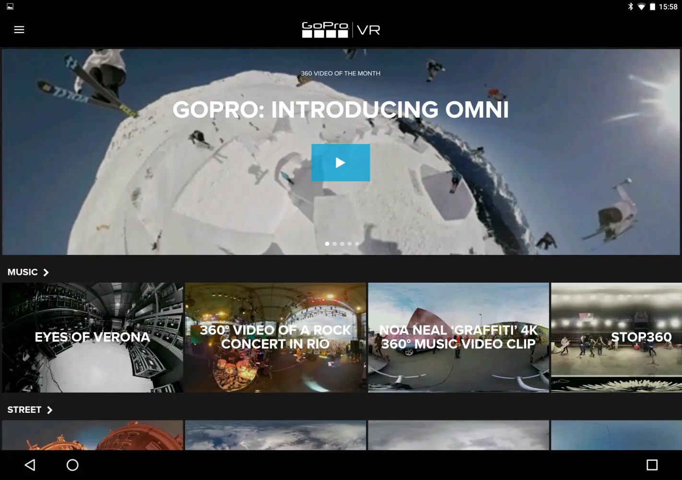Tap the Android recent apps square button

[x=652, y=465]
